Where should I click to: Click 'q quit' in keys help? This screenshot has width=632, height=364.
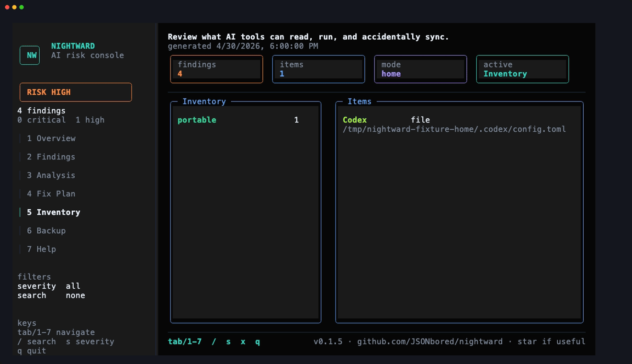32,351
